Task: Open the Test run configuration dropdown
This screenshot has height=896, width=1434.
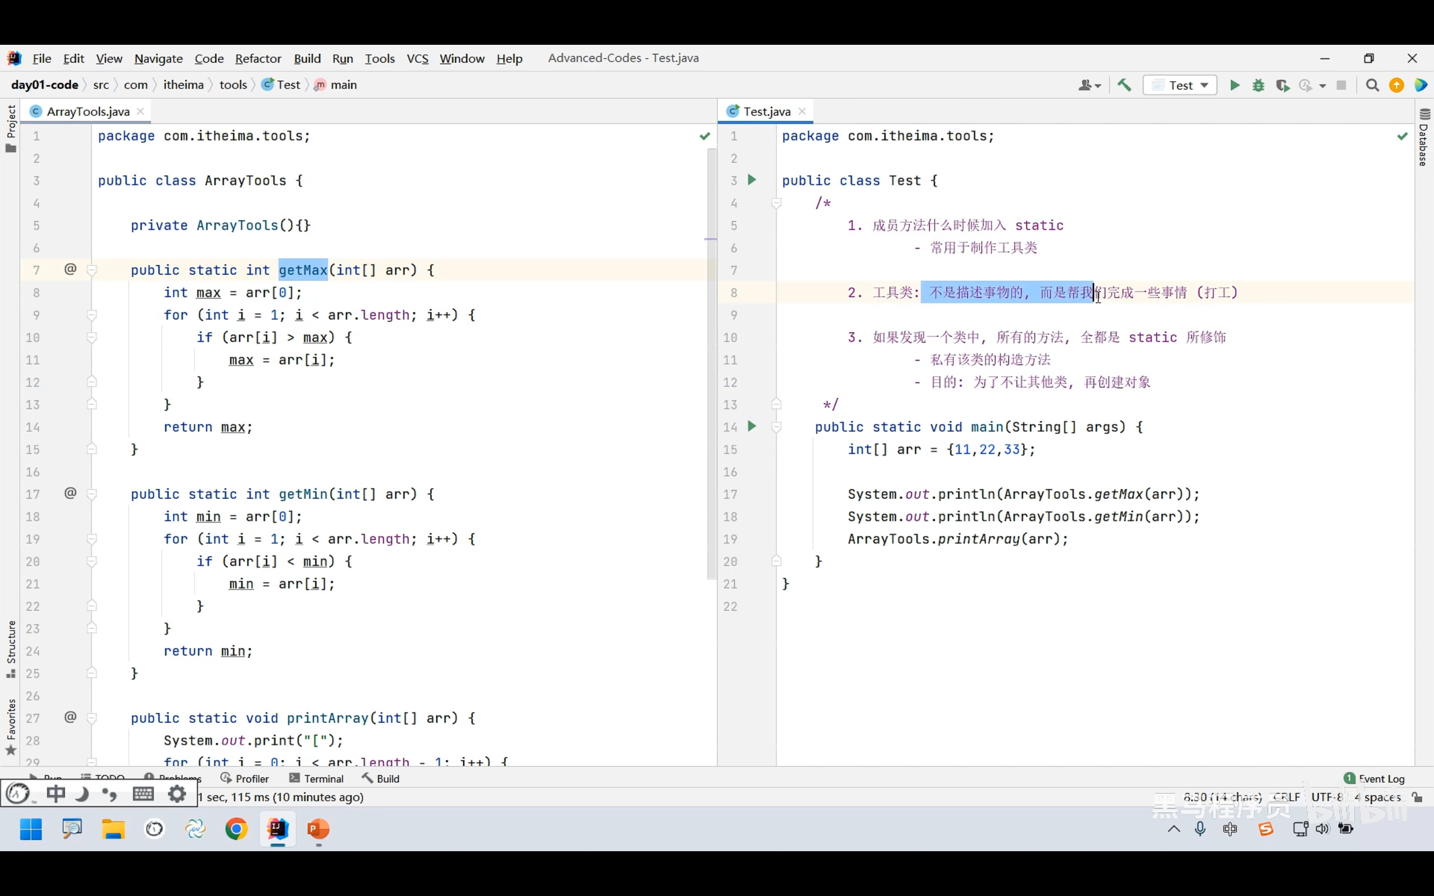Action: coord(1180,85)
